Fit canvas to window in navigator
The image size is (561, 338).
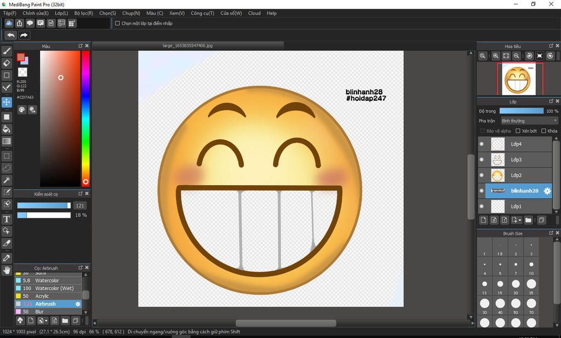pyautogui.click(x=506, y=56)
